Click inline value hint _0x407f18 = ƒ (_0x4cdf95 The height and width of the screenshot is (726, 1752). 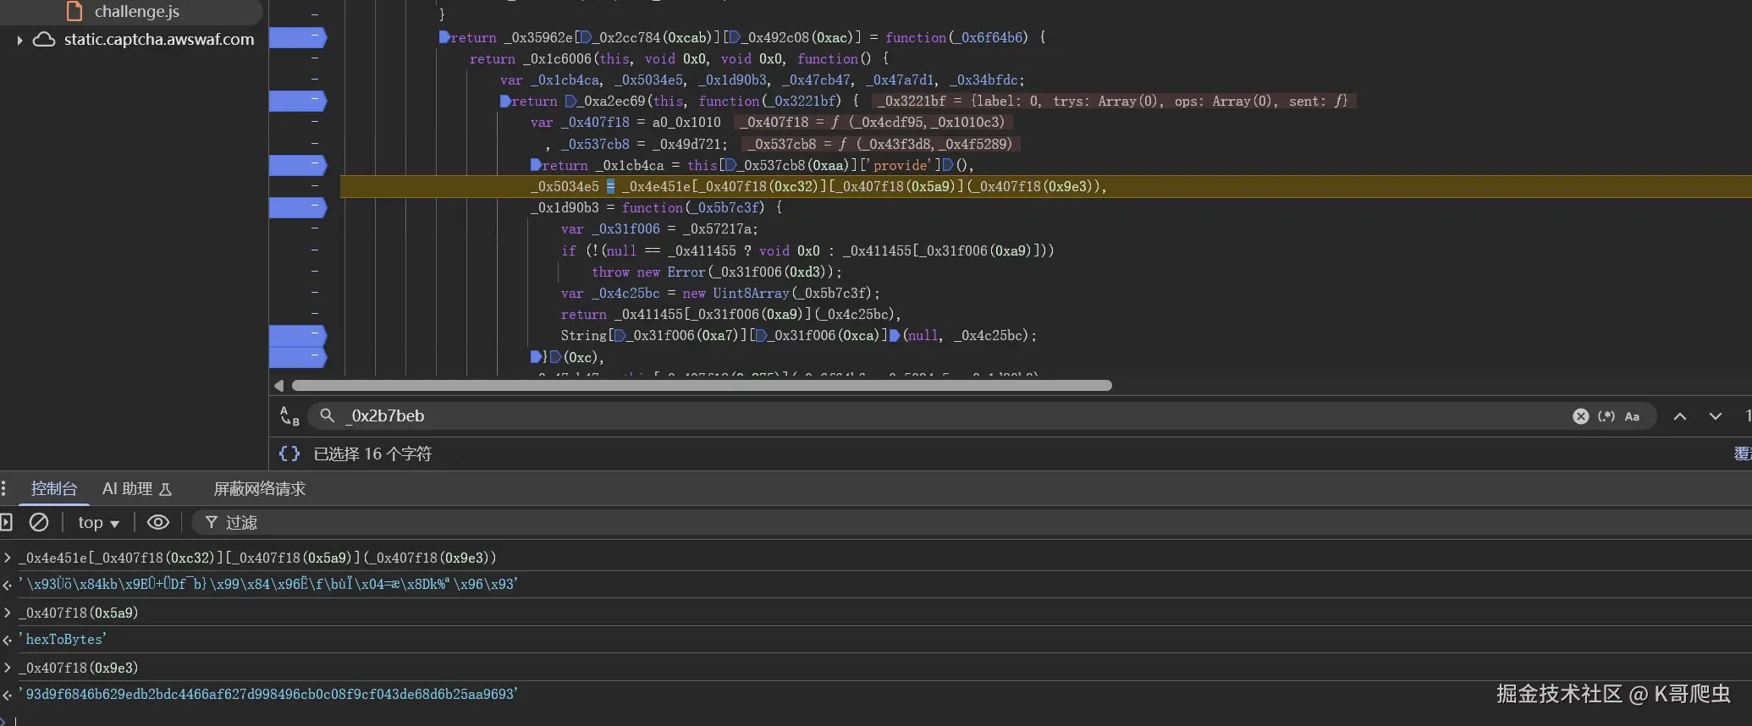point(875,122)
